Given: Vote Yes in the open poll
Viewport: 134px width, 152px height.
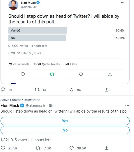Looking at the screenshot, I should click(x=65, y=121).
